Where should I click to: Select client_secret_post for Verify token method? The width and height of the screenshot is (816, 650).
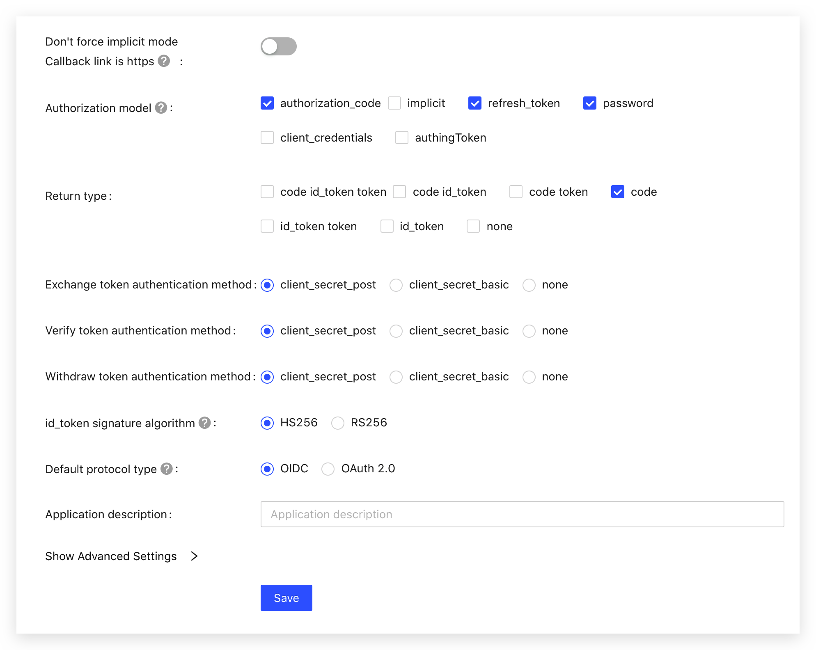(267, 331)
